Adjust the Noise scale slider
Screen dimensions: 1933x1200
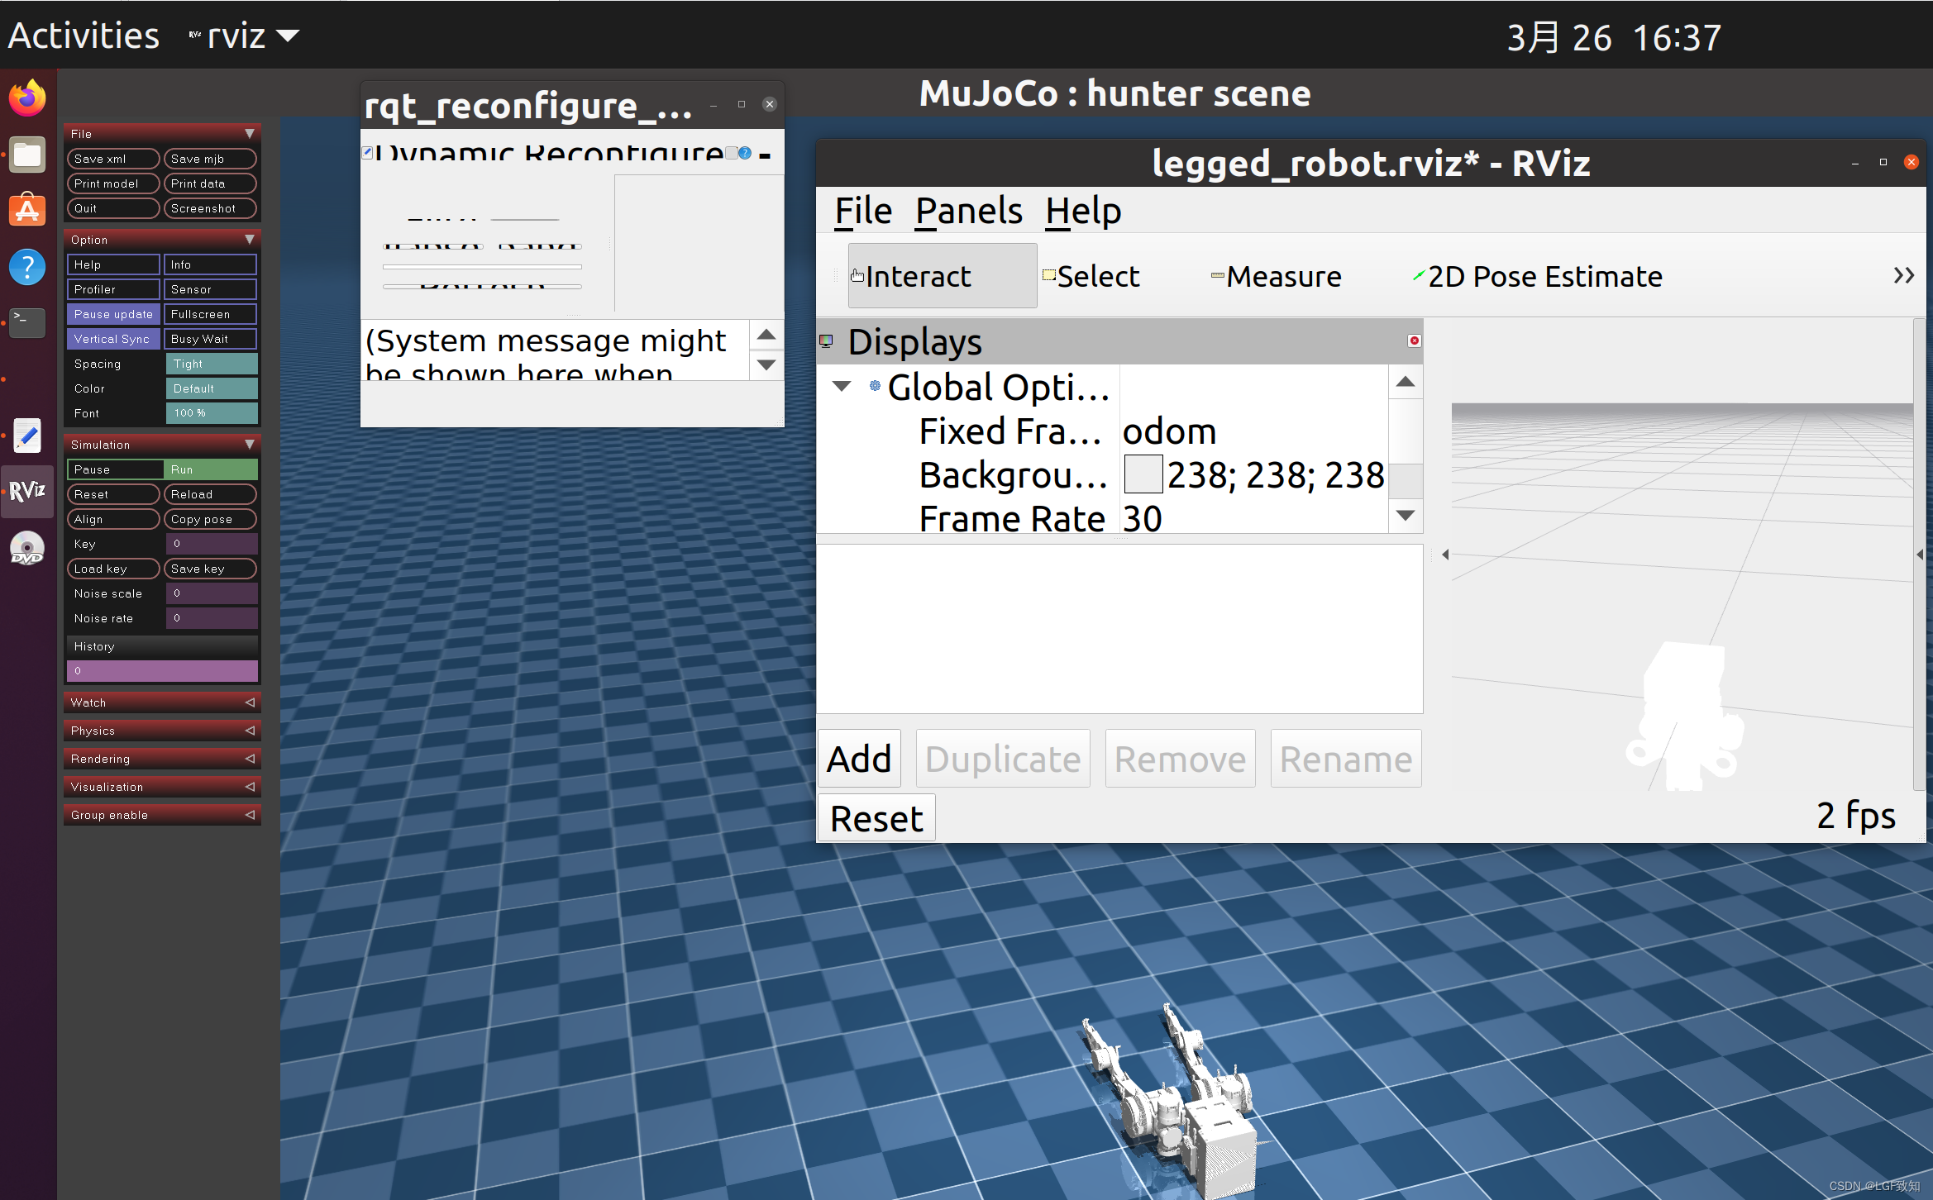tap(212, 593)
